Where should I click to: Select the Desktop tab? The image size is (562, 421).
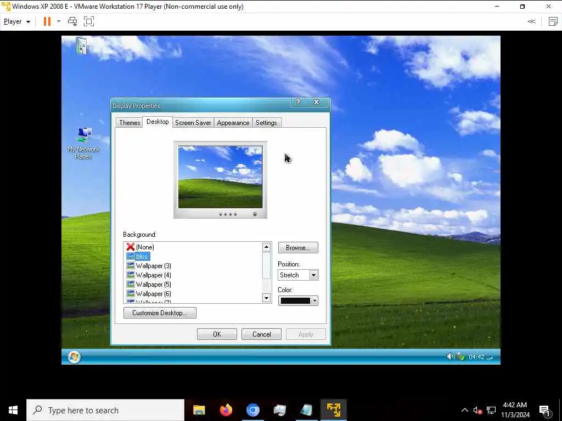pyautogui.click(x=158, y=122)
